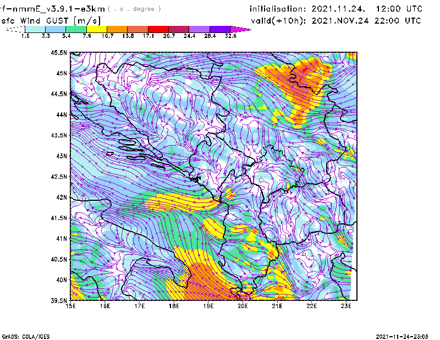Click the grey '( . x . degree )' text
This screenshot has height=340, width=440.
point(134,9)
